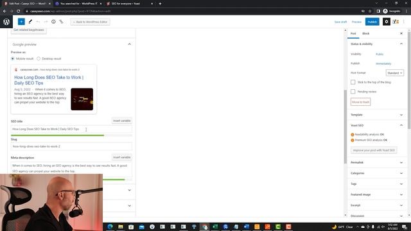Collapse the Status & visibility panel
The image size is (411, 231).
point(401,44)
